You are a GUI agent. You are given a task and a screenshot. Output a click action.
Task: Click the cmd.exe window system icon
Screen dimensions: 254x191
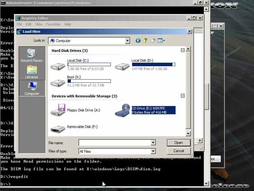3,3
